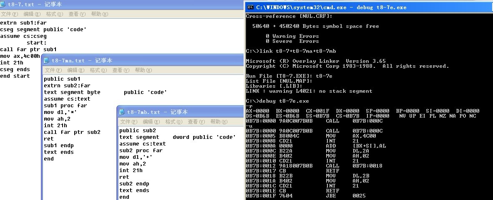Click line 'sub1 endp' in t8-7ma.txt
Screen dimensions: 493x200
[x=59, y=146]
